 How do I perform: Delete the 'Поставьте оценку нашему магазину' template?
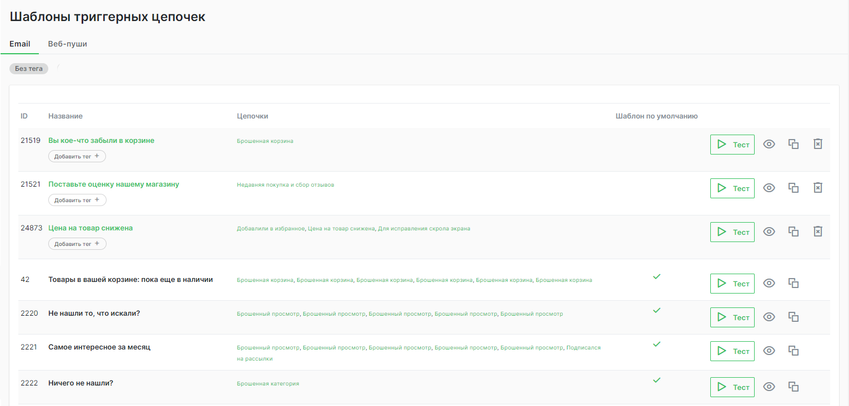pyautogui.click(x=817, y=188)
